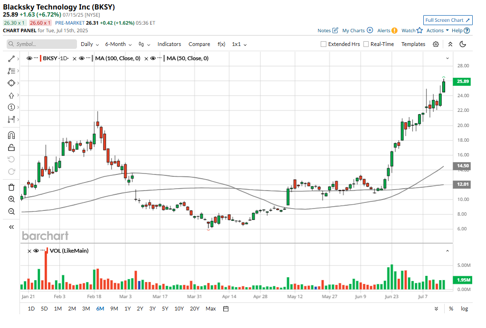Screen dimensions: 486x328
Task: Select the trend line drawing tool
Action: [11, 59]
